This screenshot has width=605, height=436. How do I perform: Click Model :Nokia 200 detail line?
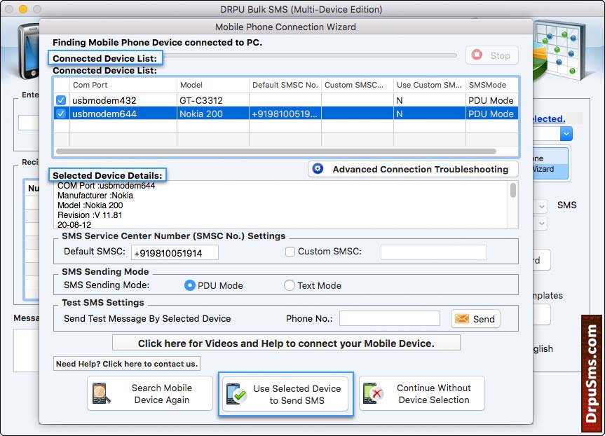pos(90,205)
